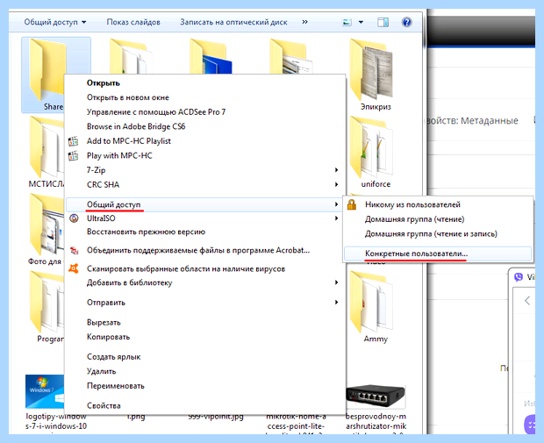Open Explorer help question mark icon
544x443 pixels.
pos(406,22)
